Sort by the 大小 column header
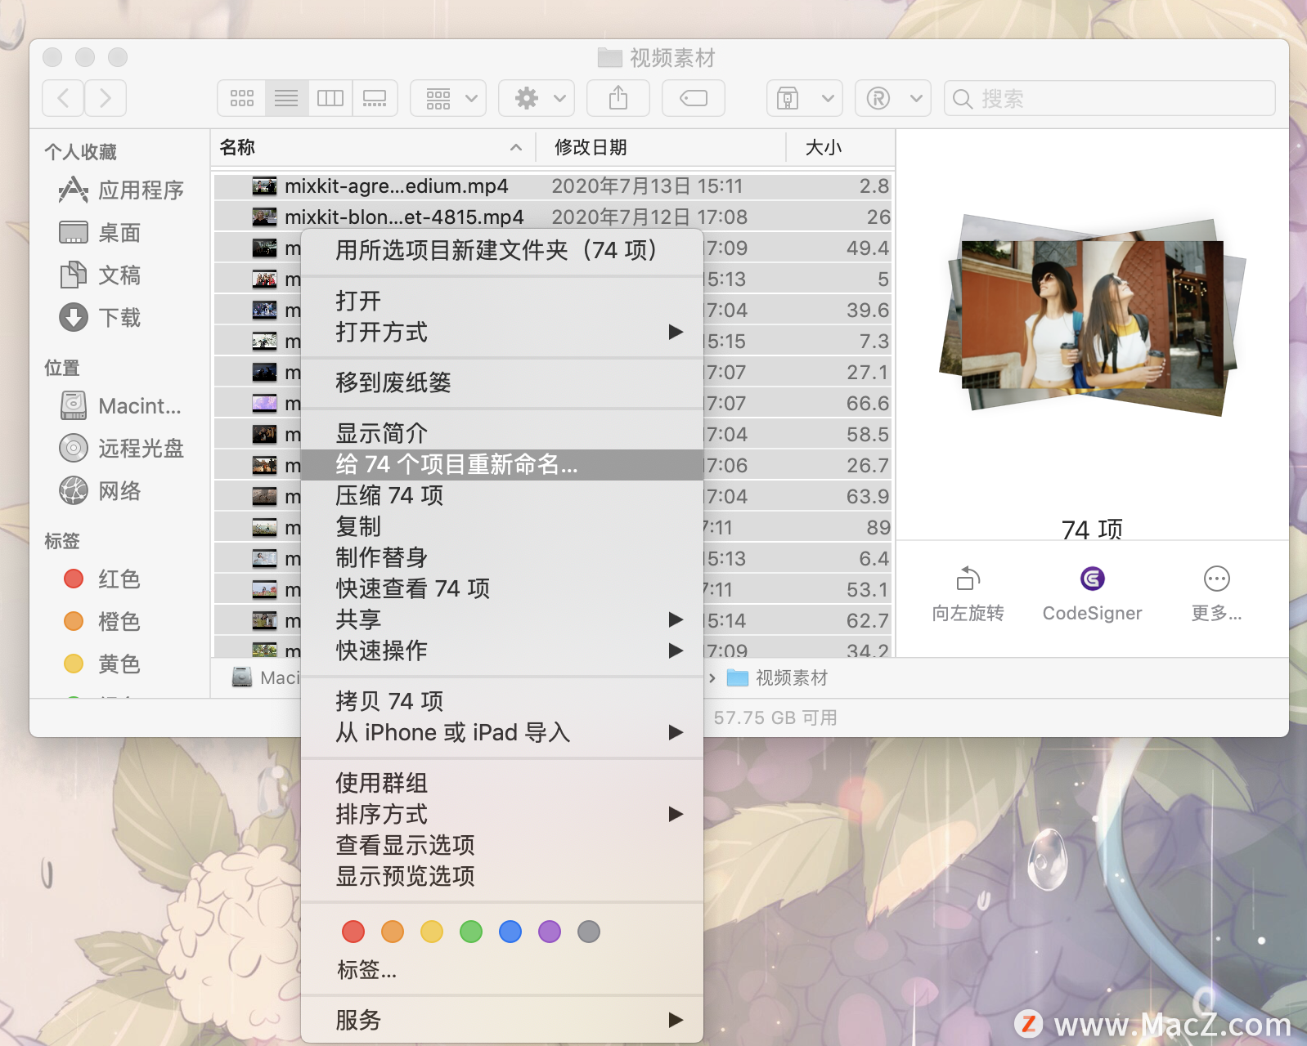1307x1046 pixels. 840,147
